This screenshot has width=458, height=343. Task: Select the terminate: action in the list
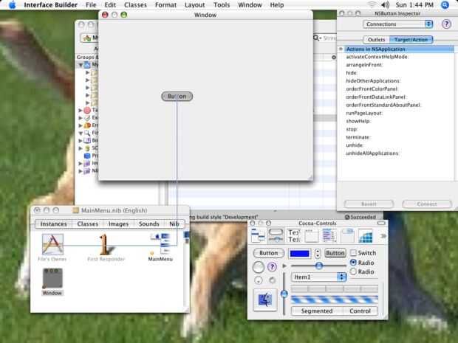tap(358, 137)
